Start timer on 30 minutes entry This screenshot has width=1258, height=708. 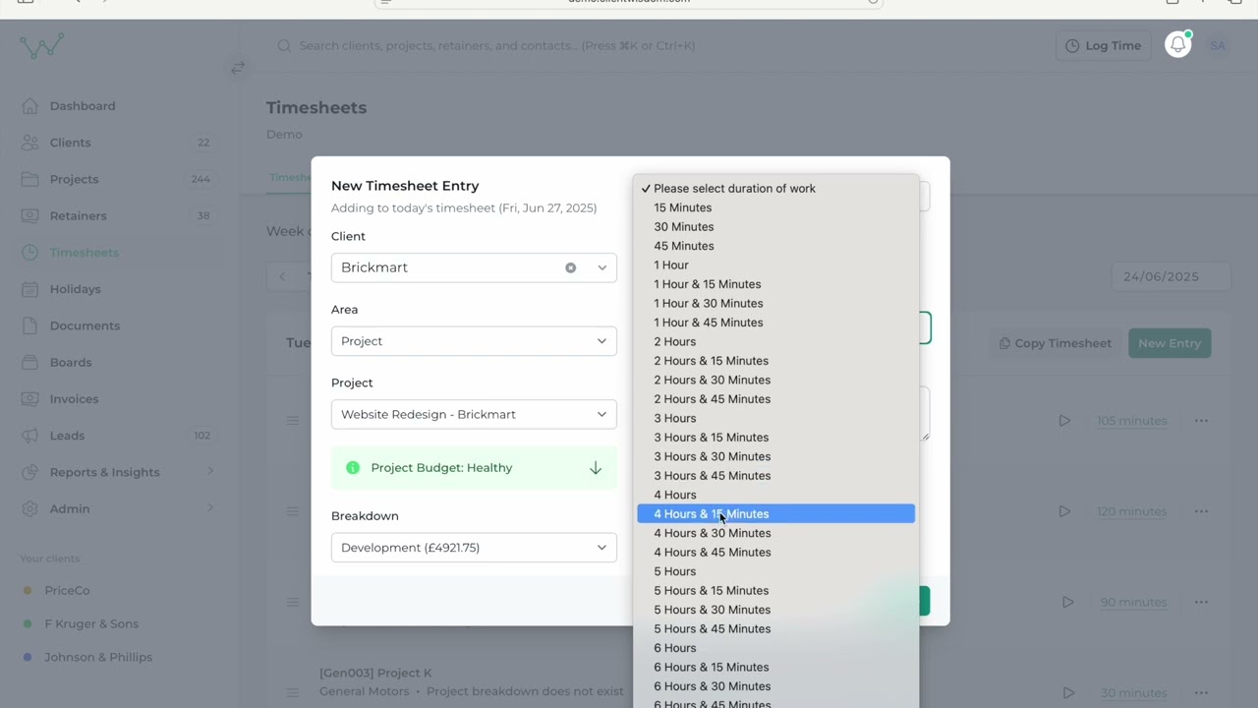tap(1066, 693)
